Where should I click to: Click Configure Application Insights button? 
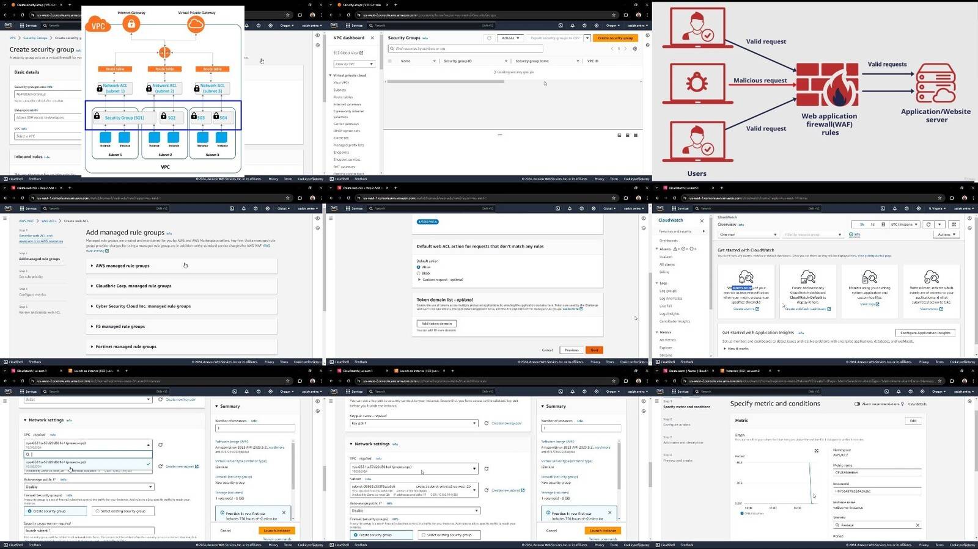pos(925,333)
